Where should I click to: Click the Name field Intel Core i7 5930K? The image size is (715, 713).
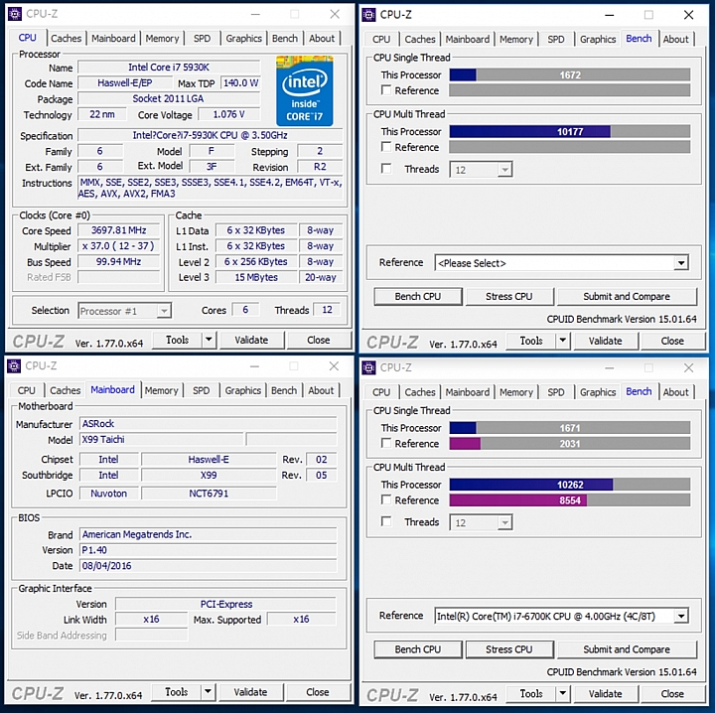[169, 68]
